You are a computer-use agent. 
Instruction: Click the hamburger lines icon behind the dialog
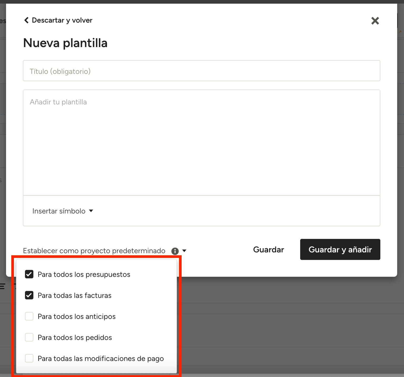(x=2, y=286)
